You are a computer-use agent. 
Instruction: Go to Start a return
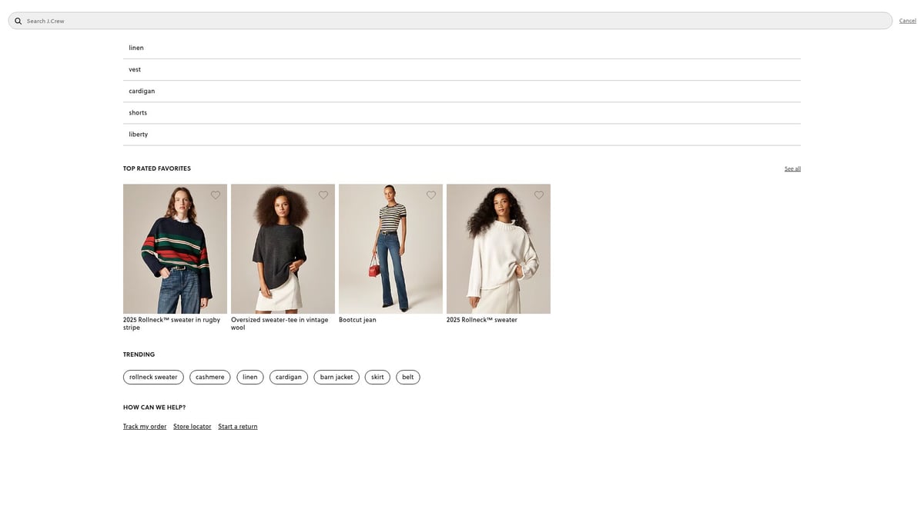(x=238, y=427)
